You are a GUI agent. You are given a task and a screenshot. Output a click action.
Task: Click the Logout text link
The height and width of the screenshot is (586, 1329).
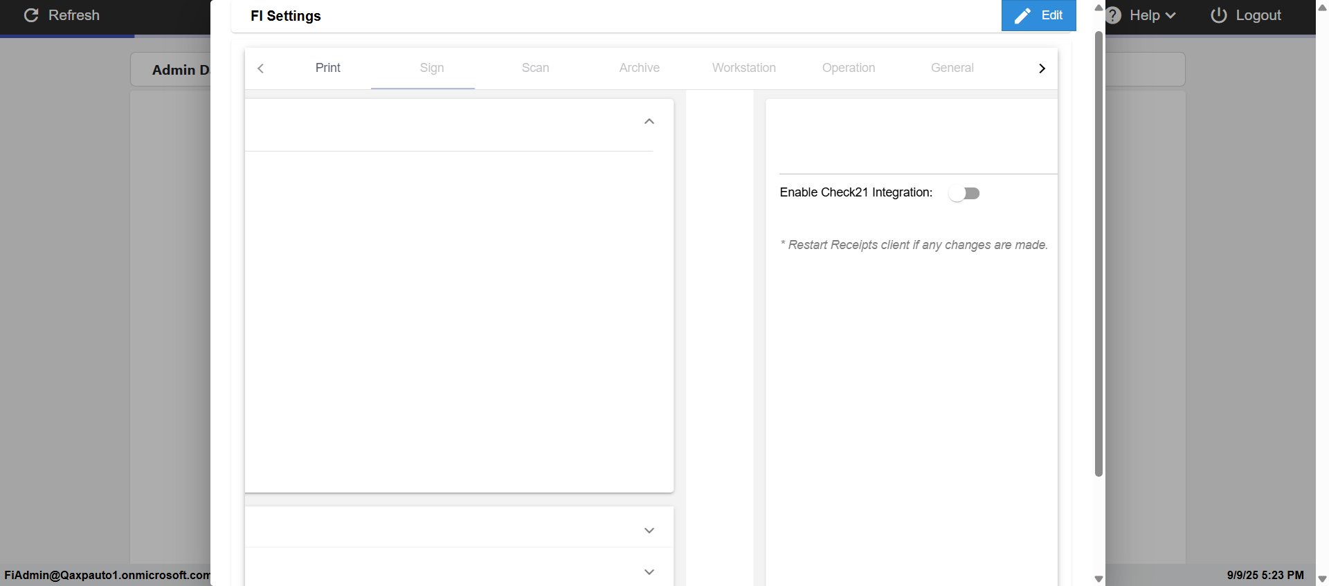click(1258, 15)
